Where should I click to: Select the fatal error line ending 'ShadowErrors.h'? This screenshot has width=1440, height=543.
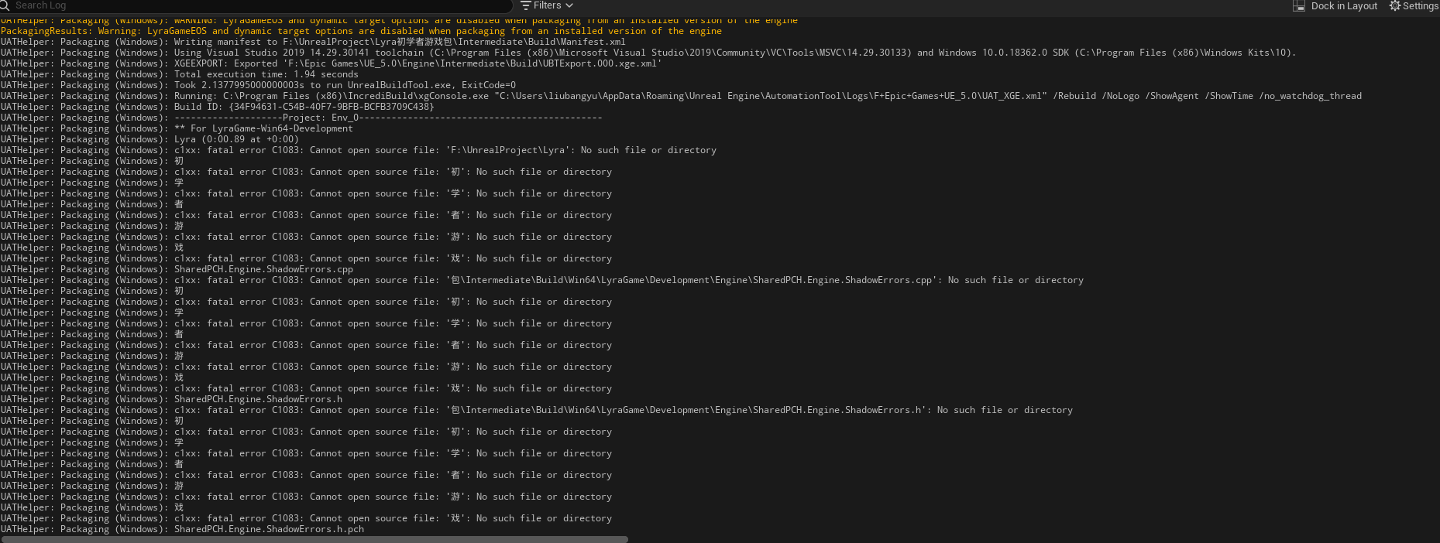(x=537, y=410)
